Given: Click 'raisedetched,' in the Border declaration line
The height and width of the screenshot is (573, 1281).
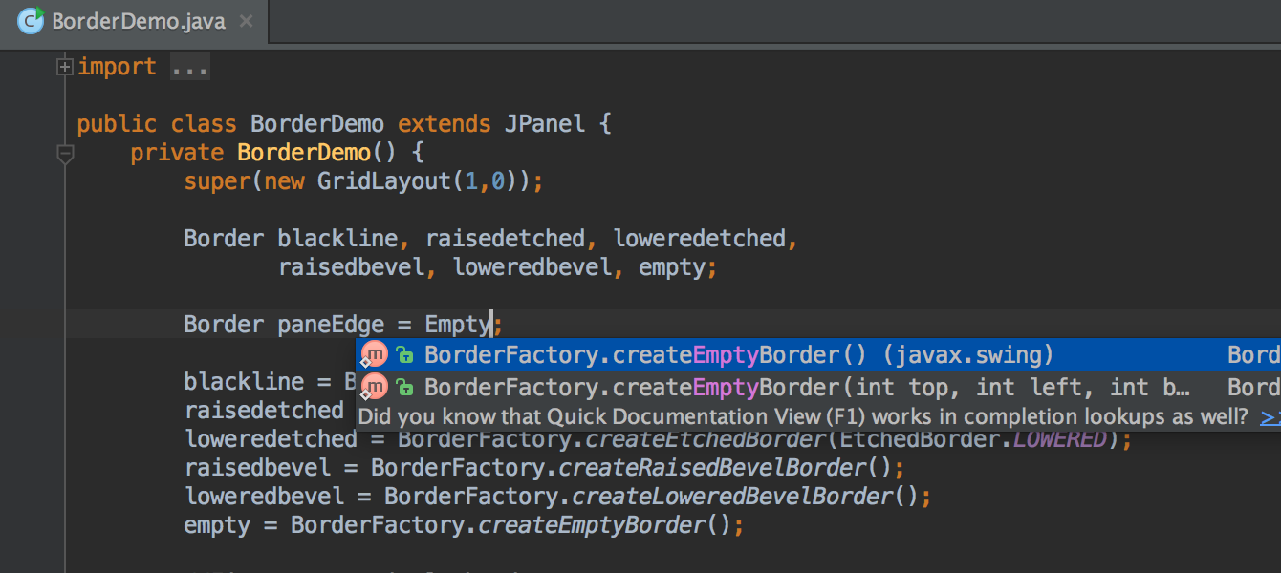Looking at the screenshot, I should point(512,239).
